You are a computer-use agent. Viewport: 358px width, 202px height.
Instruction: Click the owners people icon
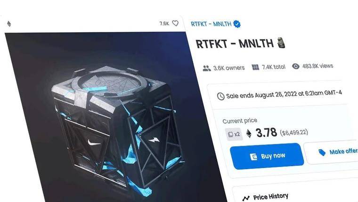207,68
